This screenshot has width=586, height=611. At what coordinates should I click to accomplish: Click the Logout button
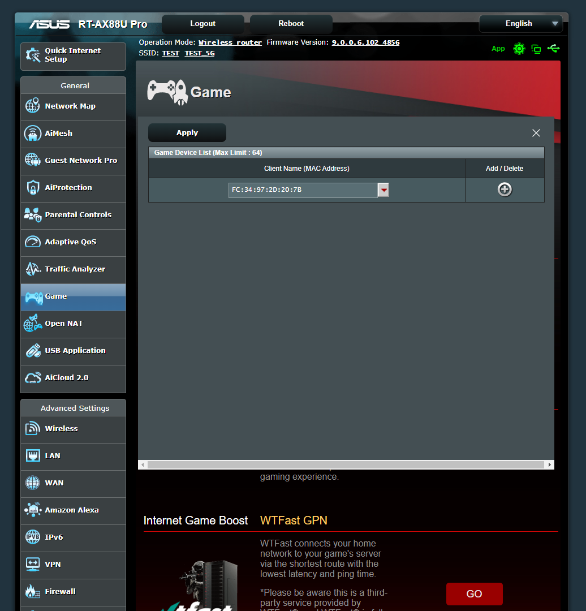click(203, 24)
